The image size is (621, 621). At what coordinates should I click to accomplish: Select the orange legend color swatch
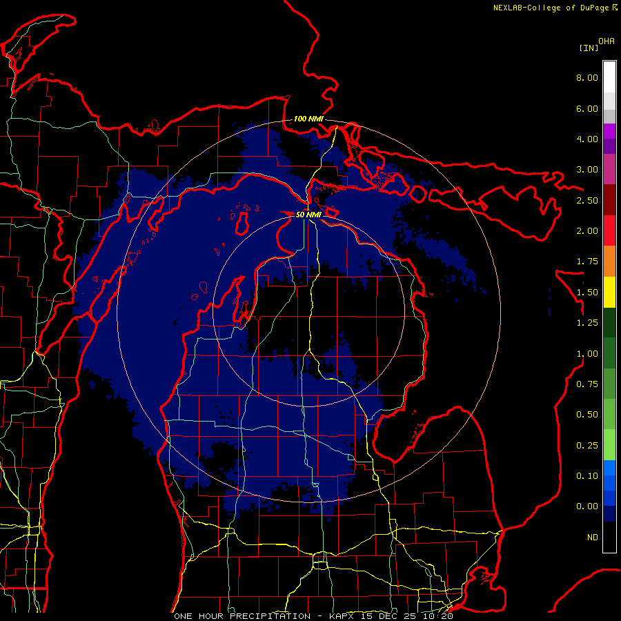[x=609, y=262]
